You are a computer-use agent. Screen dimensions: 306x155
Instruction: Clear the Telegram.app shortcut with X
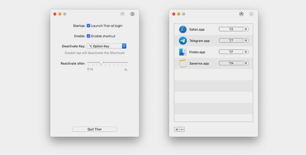[x=246, y=41]
